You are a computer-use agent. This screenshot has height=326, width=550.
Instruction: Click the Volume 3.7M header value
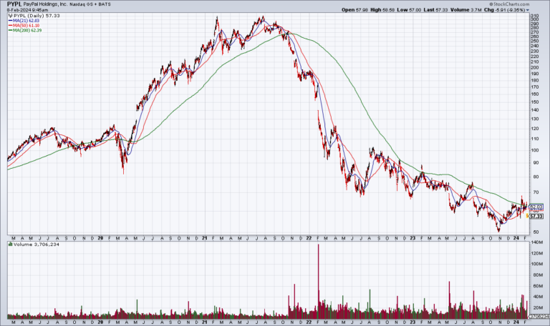coord(465,10)
